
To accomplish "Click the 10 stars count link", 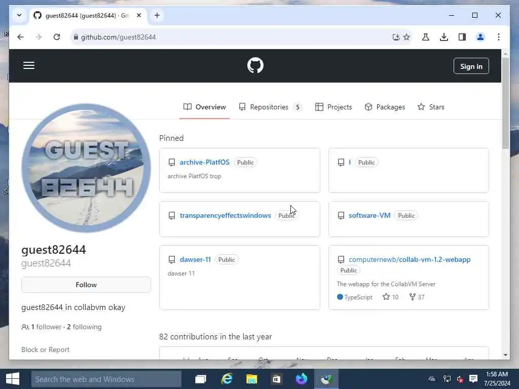I will pyautogui.click(x=391, y=297).
